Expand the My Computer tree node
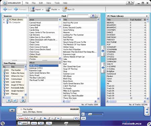The width and height of the screenshot is (151, 126). click(x=4, y=22)
